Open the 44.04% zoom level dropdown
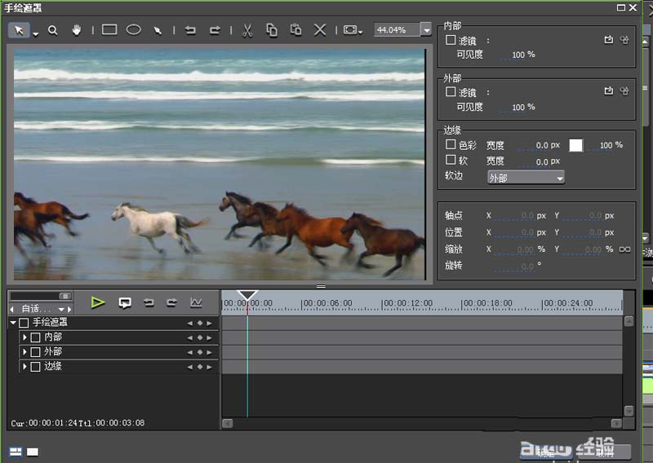 pyautogui.click(x=426, y=30)
